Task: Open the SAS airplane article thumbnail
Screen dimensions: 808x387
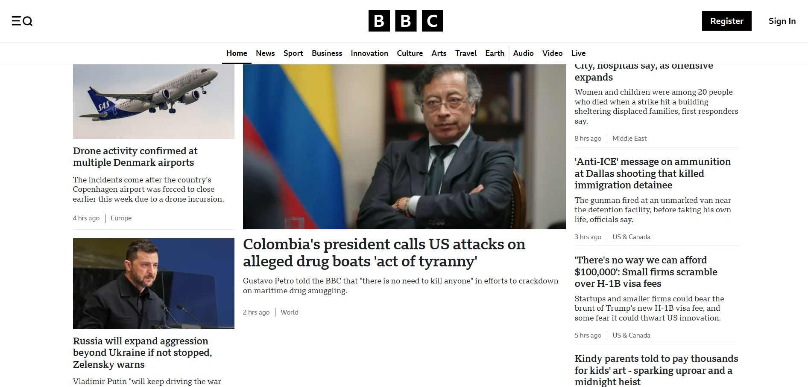Action: (154, 101)
